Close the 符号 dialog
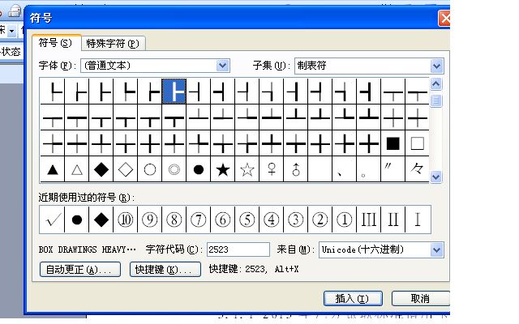 tap(444, 18)
